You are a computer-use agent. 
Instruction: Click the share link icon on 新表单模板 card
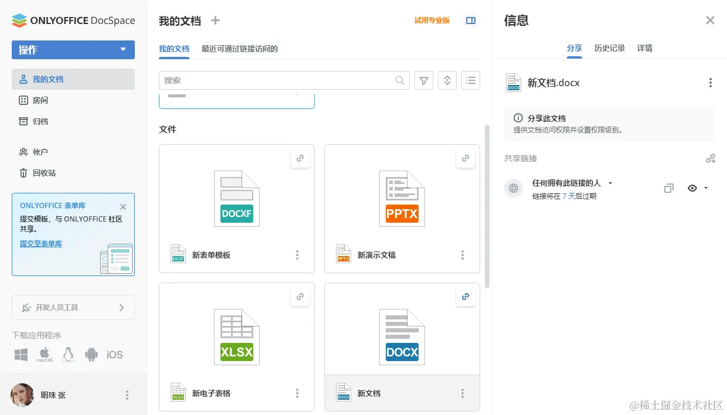click(x=300, y=158)
